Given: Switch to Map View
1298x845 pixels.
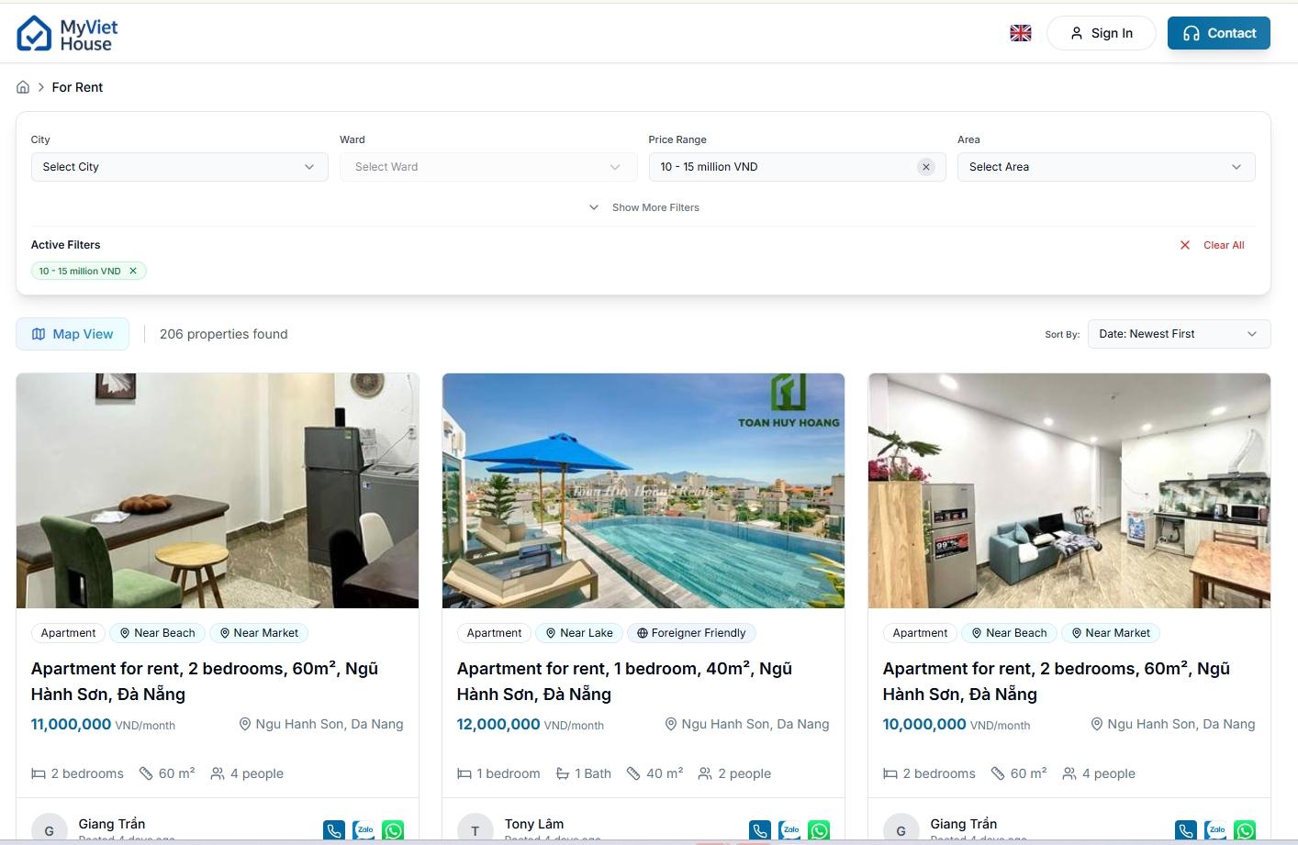Looking at the screenshot, I should (x=73, y=334).
